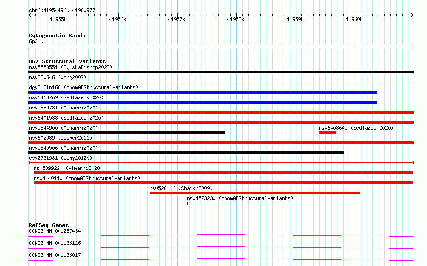Select the red nsv602989 variant bar

[221, 143]
